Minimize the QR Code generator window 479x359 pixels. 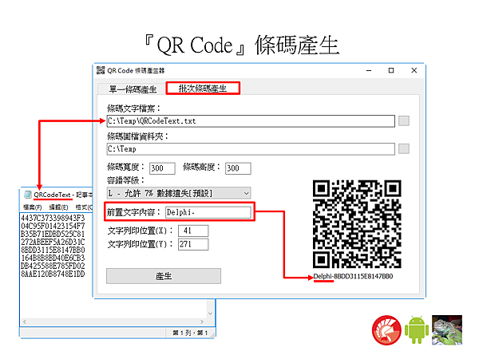(369, 70)
